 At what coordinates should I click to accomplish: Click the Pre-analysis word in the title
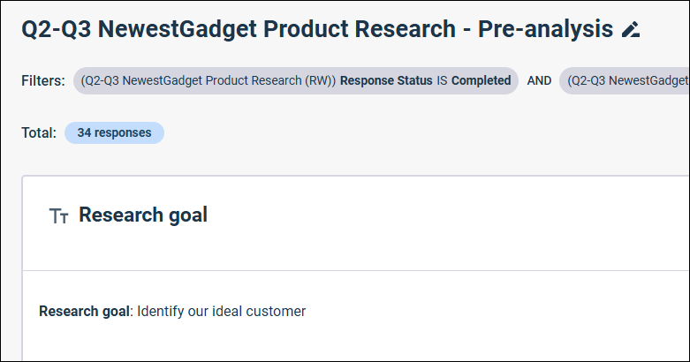coord(545,29)
